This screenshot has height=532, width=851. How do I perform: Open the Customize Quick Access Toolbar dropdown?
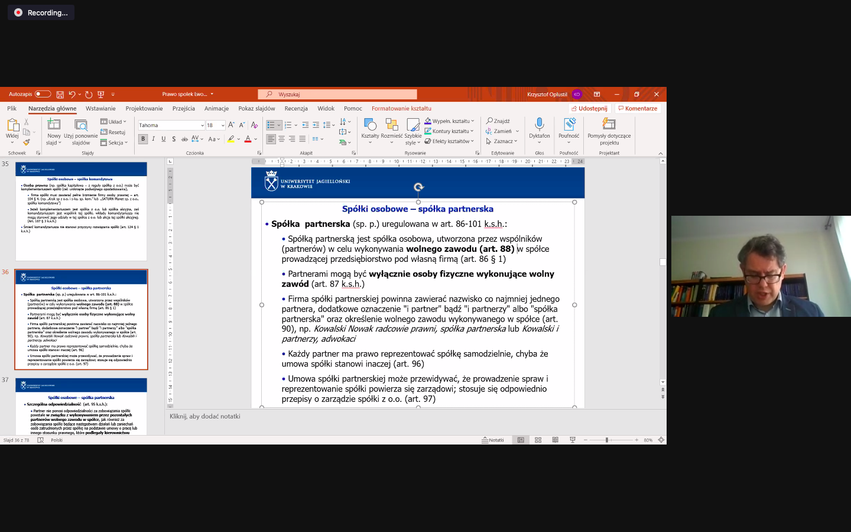(113, 94)
